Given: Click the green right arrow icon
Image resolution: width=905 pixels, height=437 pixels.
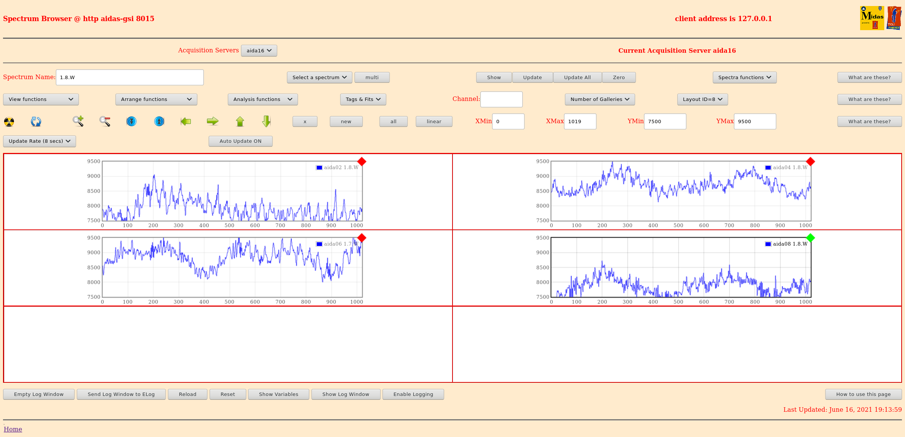Looking at the screenshot, I should click(213, 121).
